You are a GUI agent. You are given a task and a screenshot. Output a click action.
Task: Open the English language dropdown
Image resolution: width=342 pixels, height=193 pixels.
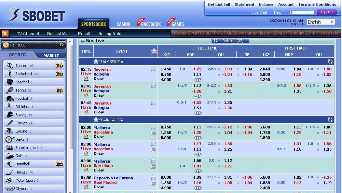tap(320, 22)
